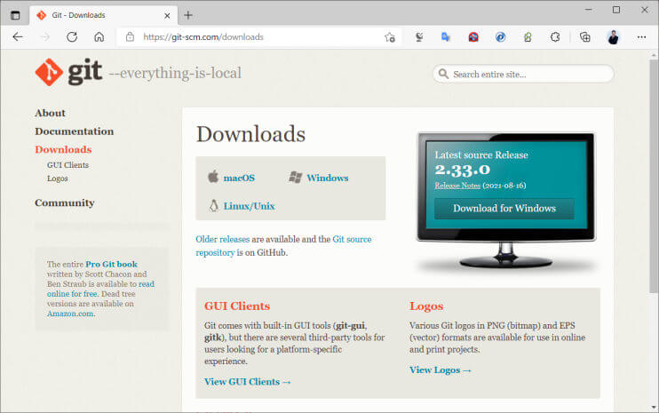The image size is (659, 413).
Task: Click the 2.33.0 version number
Action: [x=463, y=170]
